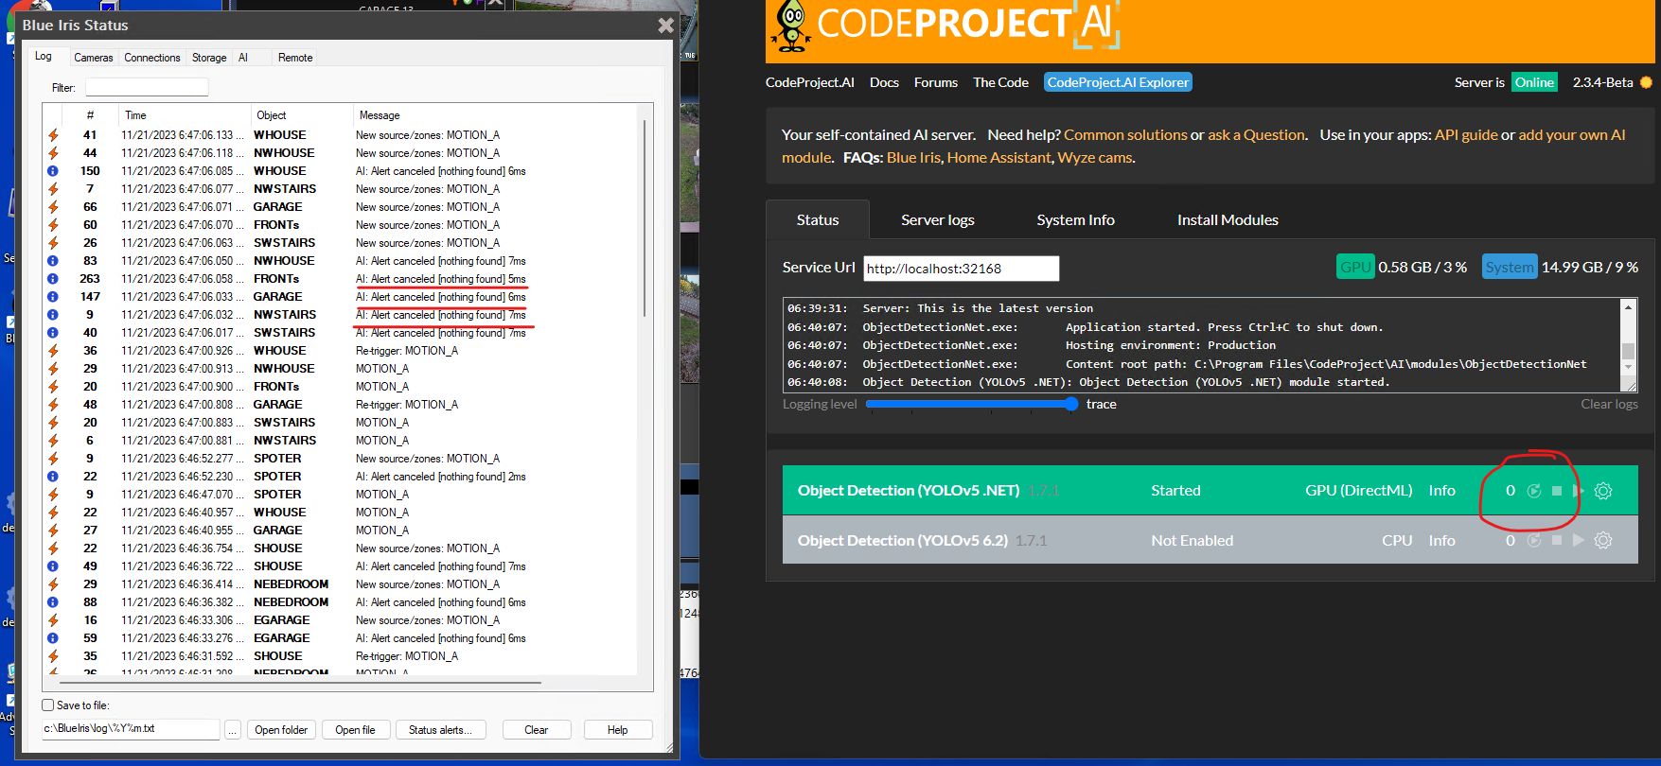Open the Blue Iris FAQ link

[913, 158]
